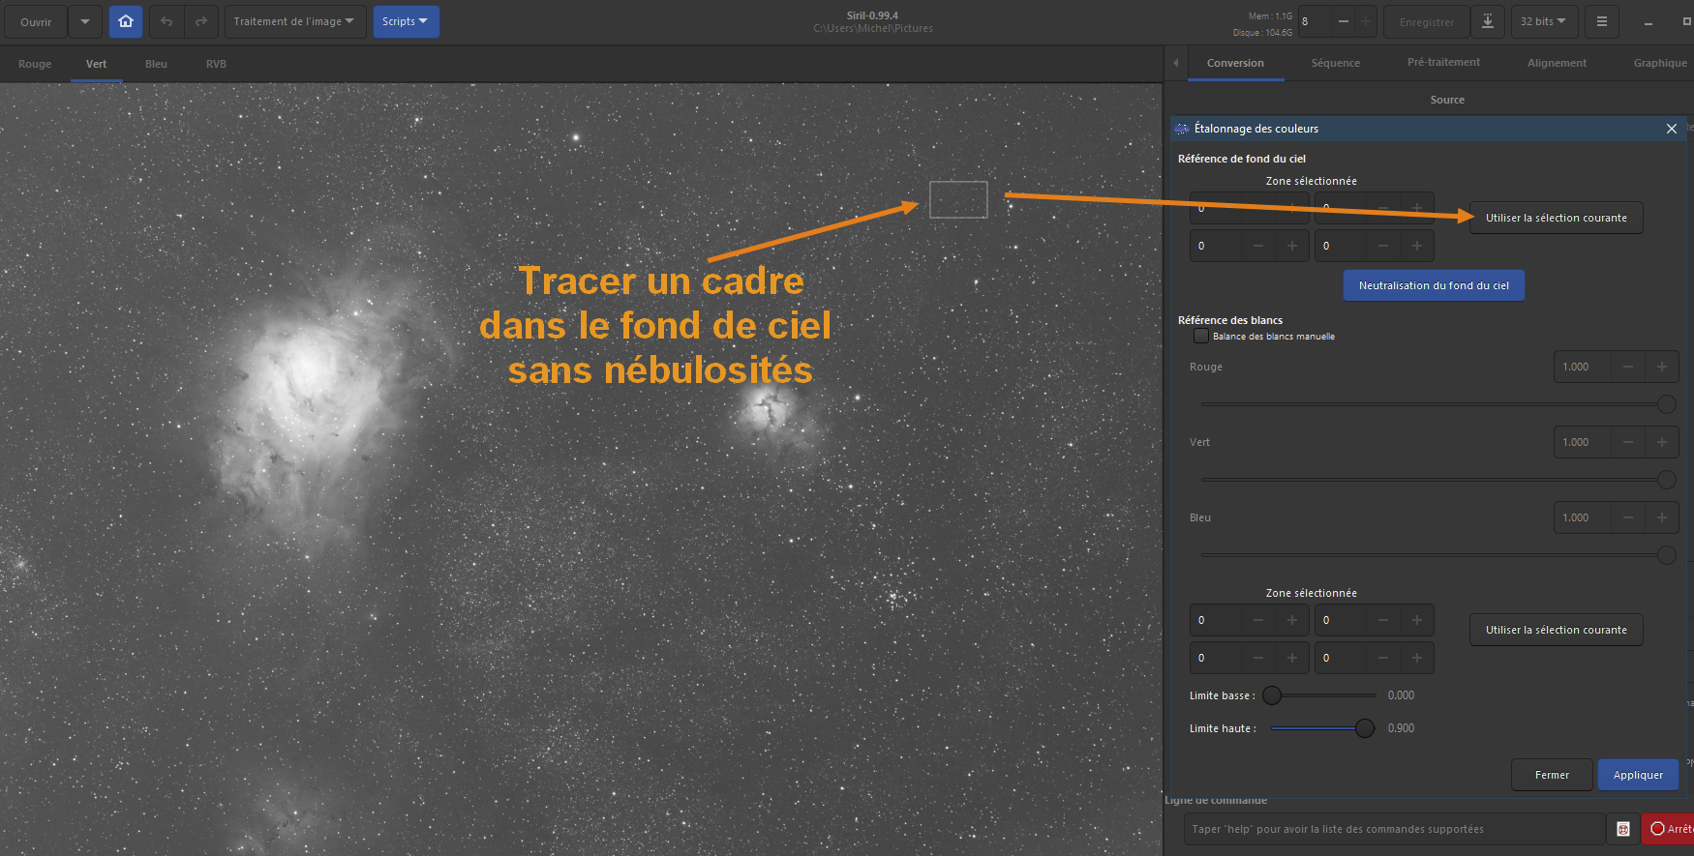Screen dimensions: 1694x856
Task: Open the save-as download icon
Action: (x=1488, y=21)
